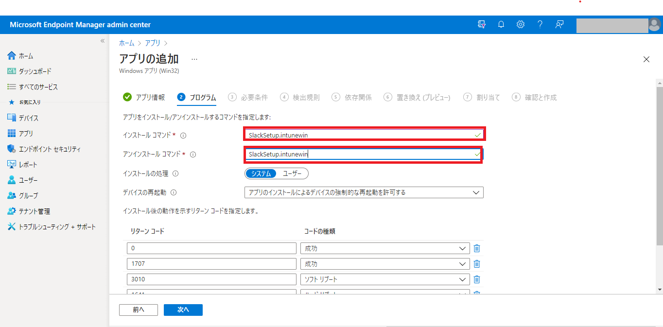
Task: Go to the アプリ情報 step tab
Action: coord(144,97)
